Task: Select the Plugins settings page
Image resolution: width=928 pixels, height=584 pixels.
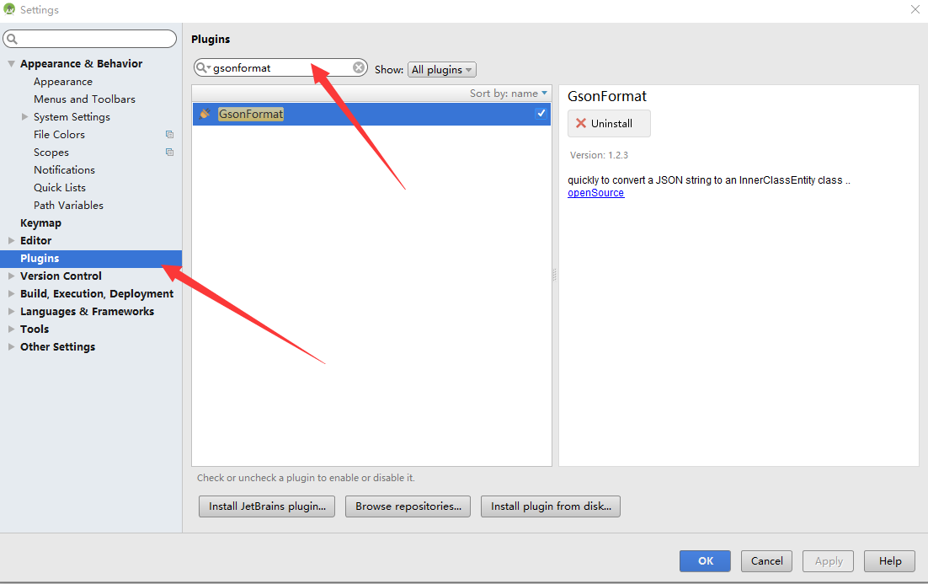Action: (91, 258)
